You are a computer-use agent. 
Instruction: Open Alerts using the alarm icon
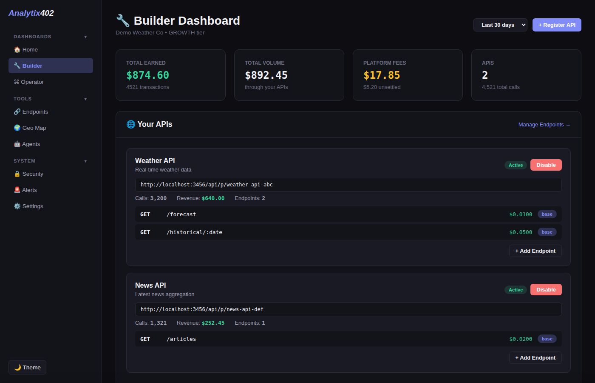17,190
